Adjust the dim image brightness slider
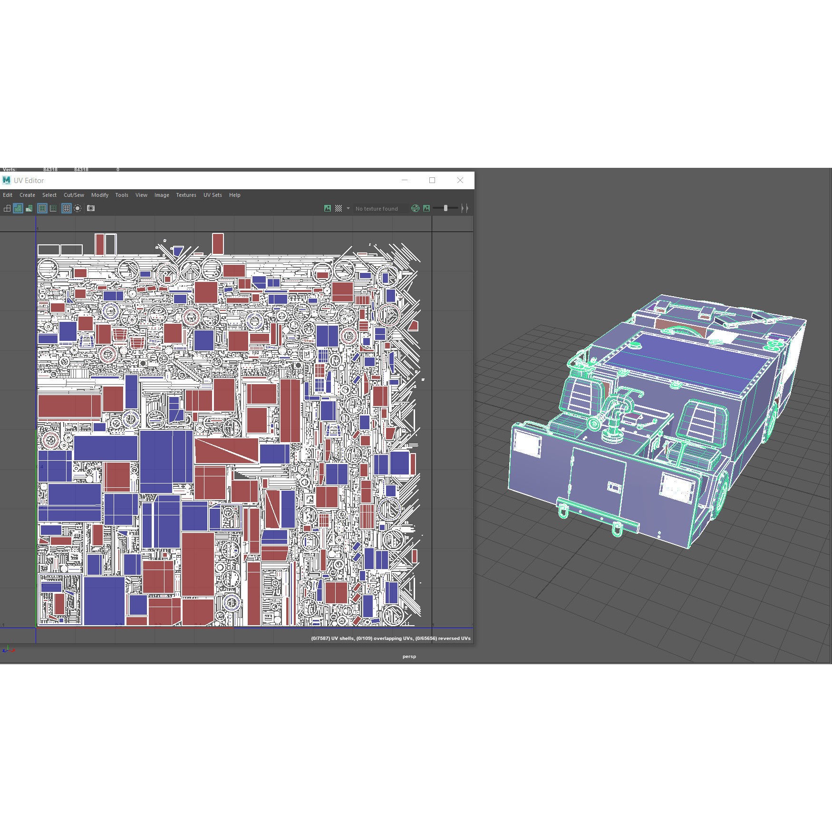Viewport: 832px width, 832px height. coord(445,208)
